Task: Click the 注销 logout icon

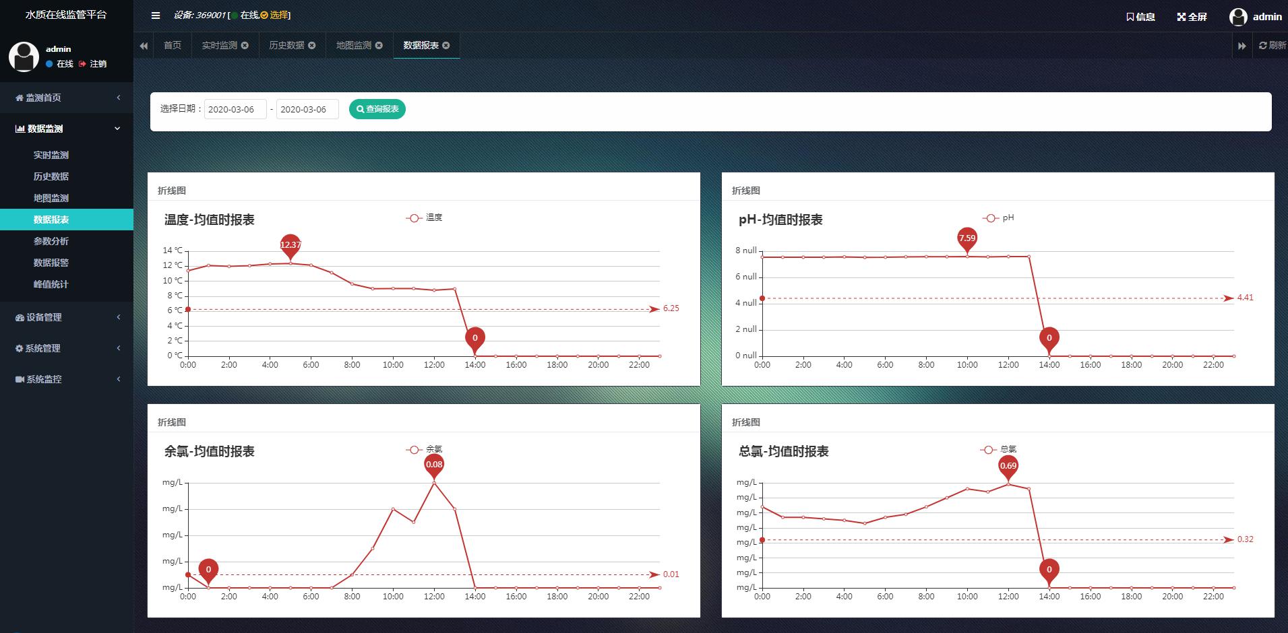Action: pyautogui.click(x=82, y=64)
